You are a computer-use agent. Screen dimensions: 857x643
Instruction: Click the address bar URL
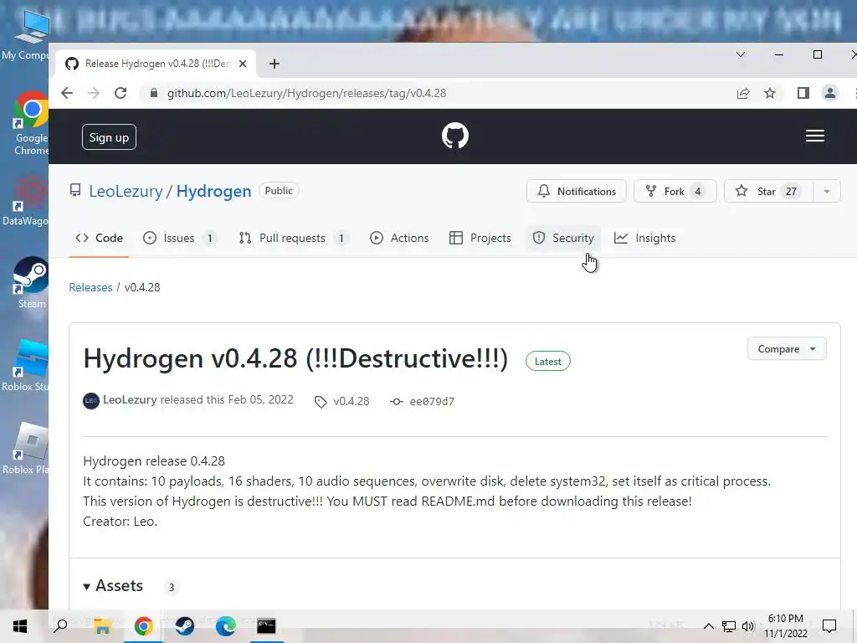tap(306, 93)
